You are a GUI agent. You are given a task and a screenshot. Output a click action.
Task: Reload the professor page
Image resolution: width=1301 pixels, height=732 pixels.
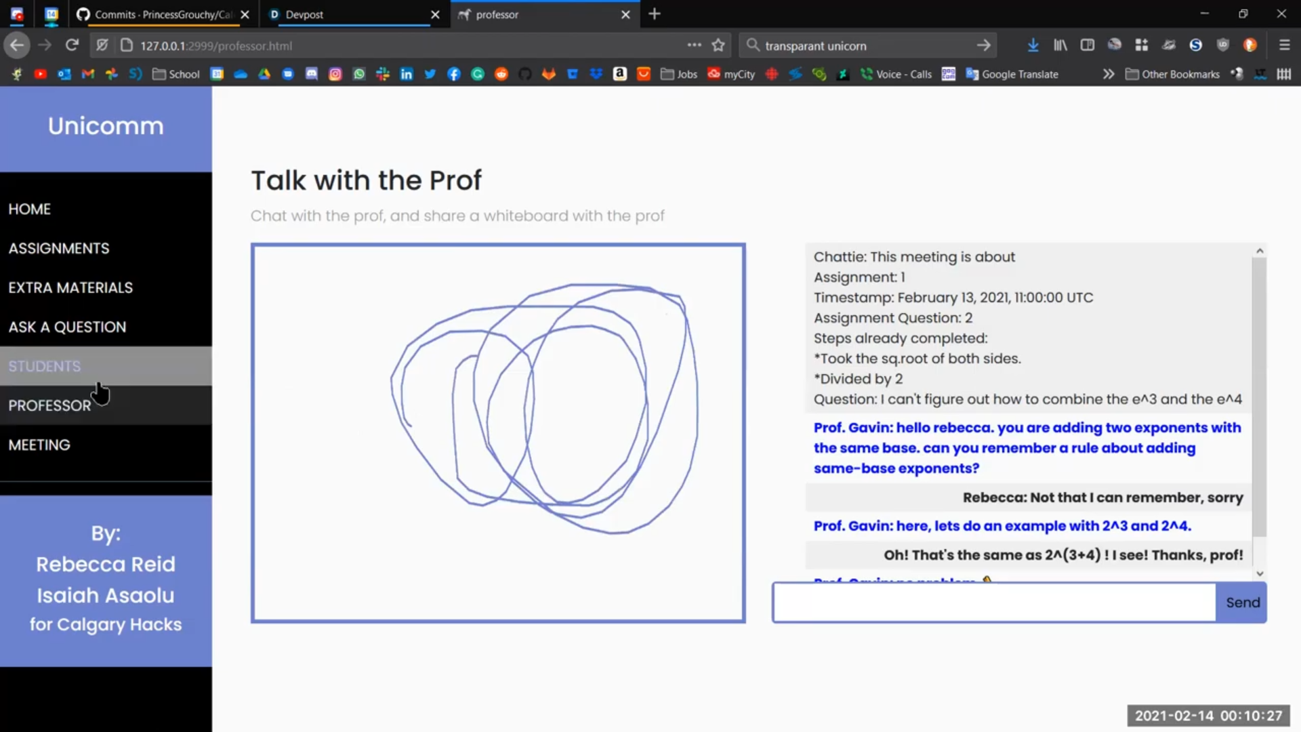click(x=72, y=45)
